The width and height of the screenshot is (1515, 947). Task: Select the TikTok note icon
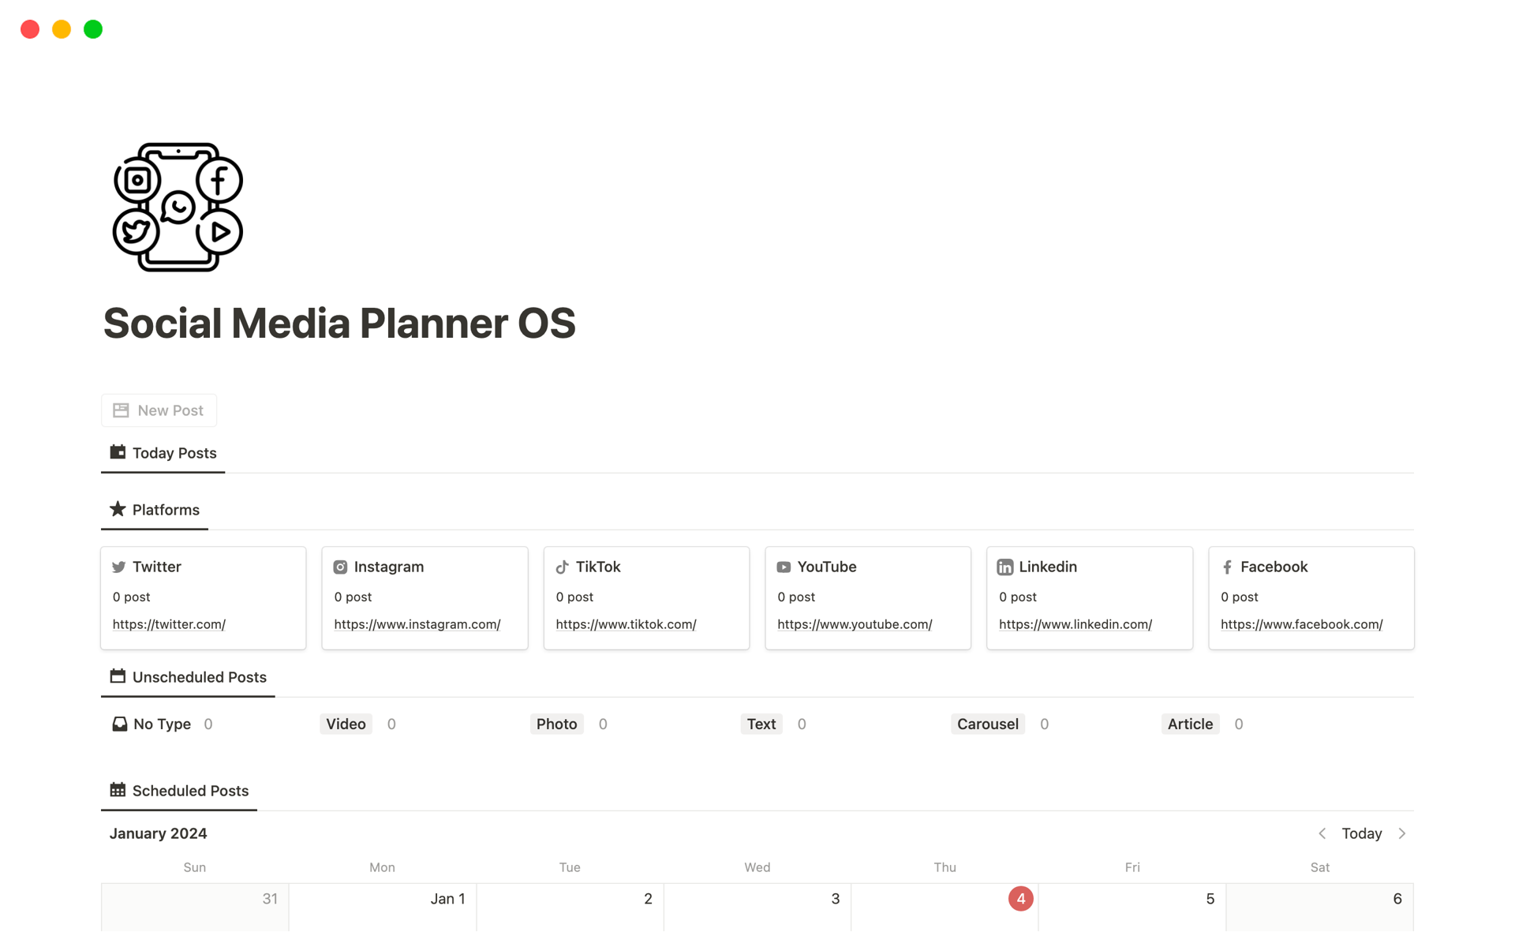tap(562, 567)
